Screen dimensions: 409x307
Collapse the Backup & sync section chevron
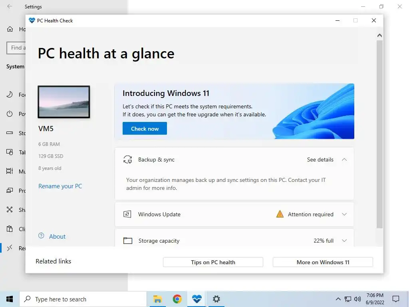(x=344, y=159)
